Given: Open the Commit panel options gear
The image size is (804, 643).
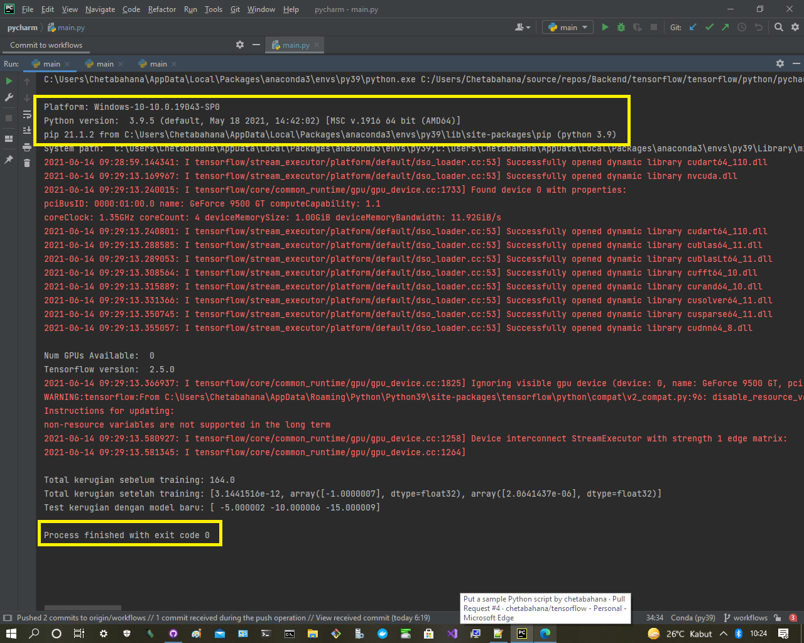Looking at the screenshot, I should pyautogui.click(x=240, y=45).
